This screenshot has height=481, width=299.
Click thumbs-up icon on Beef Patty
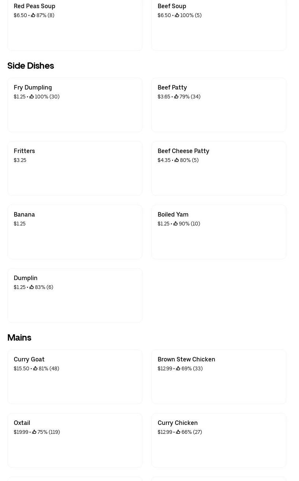click(176, 97)
